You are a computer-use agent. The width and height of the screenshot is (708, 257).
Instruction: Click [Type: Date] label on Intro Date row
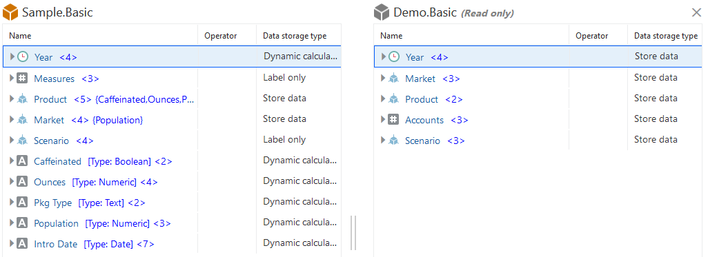click(108, 245)
